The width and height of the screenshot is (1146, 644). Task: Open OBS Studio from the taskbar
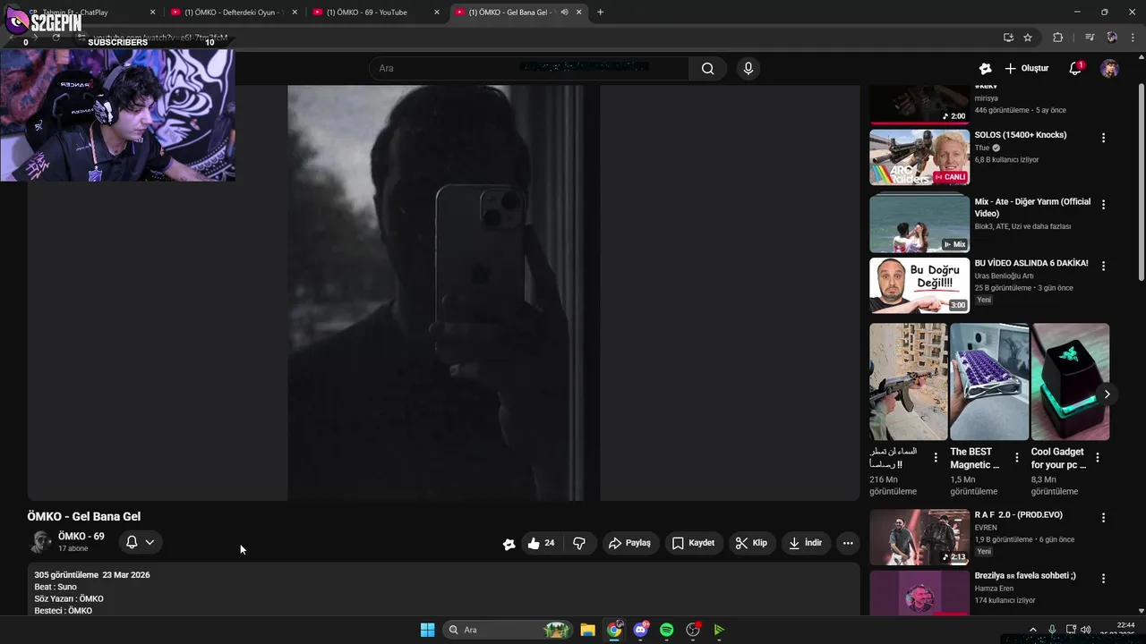coord(693,630)
